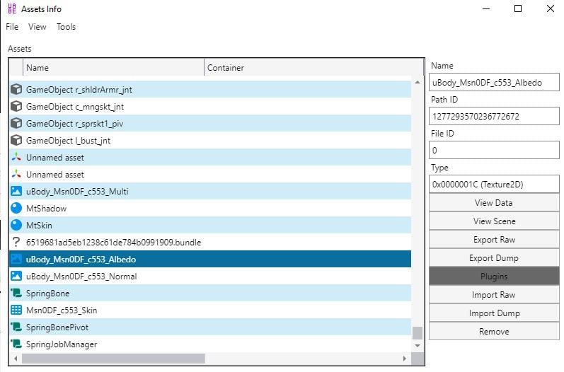Click the File ID field
The height and width of the screenshot is (372, 564).
(494, 150)
